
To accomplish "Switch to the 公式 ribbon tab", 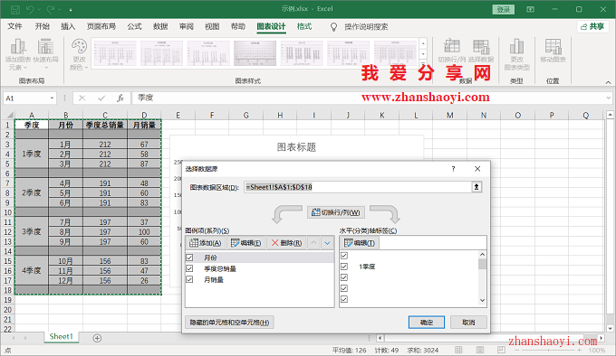I will 134,26.
